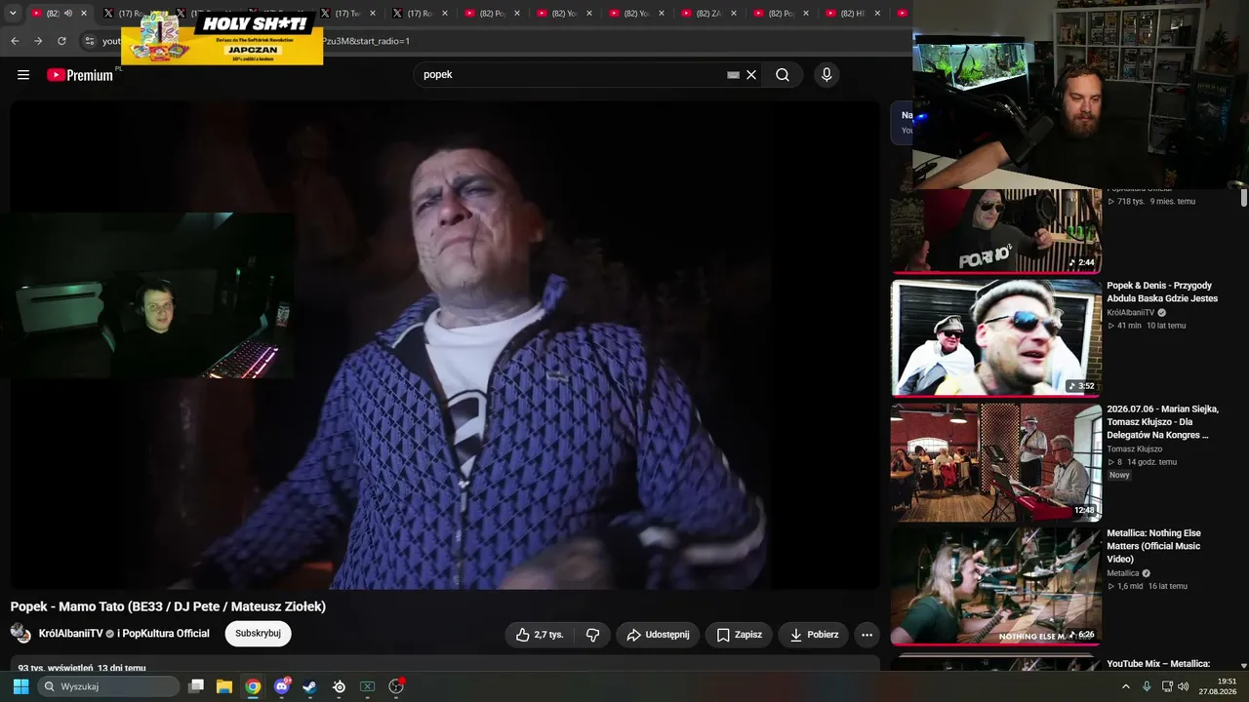Save video with Zapisz button
Image resolution: width=1249 pixels, height=702 pixels.
740,635
